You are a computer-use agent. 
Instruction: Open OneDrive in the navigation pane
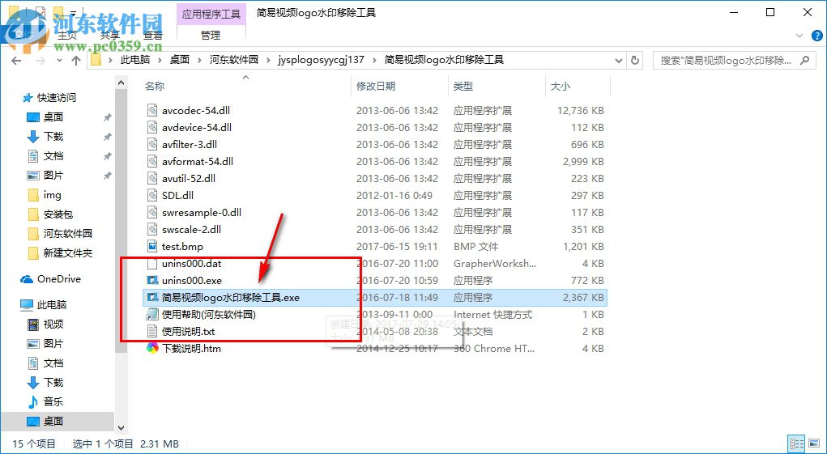51,279
